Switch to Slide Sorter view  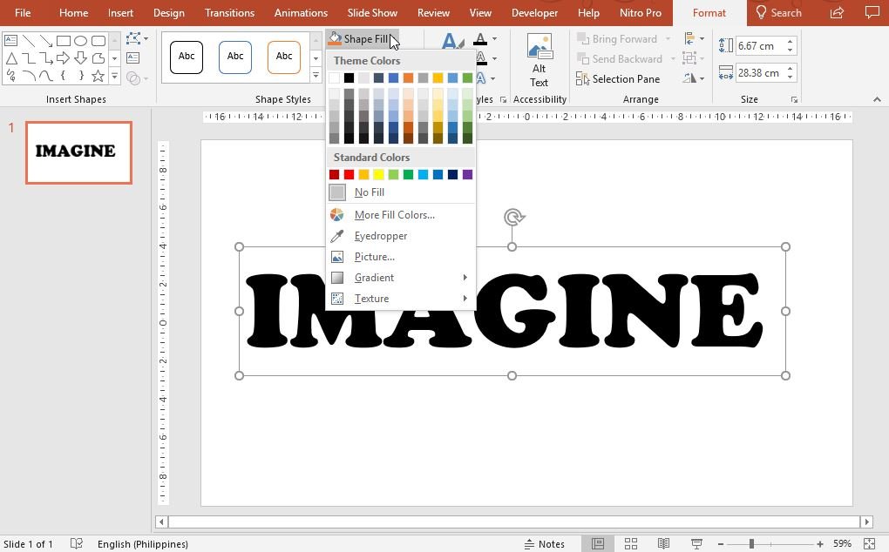[x=631, y=543]
